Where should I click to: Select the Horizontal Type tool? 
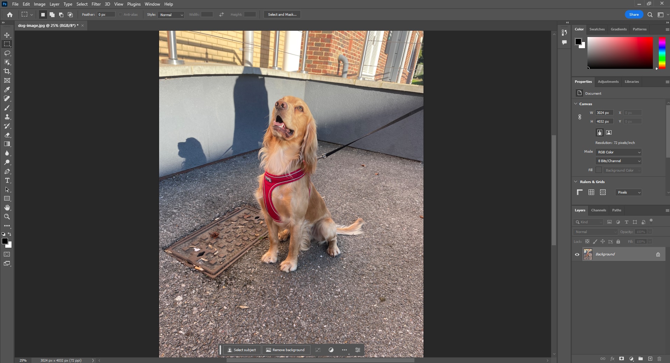point(7,180)
